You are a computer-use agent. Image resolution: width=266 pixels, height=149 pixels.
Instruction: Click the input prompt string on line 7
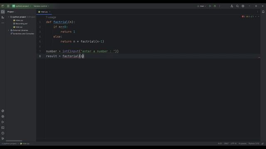98,51
